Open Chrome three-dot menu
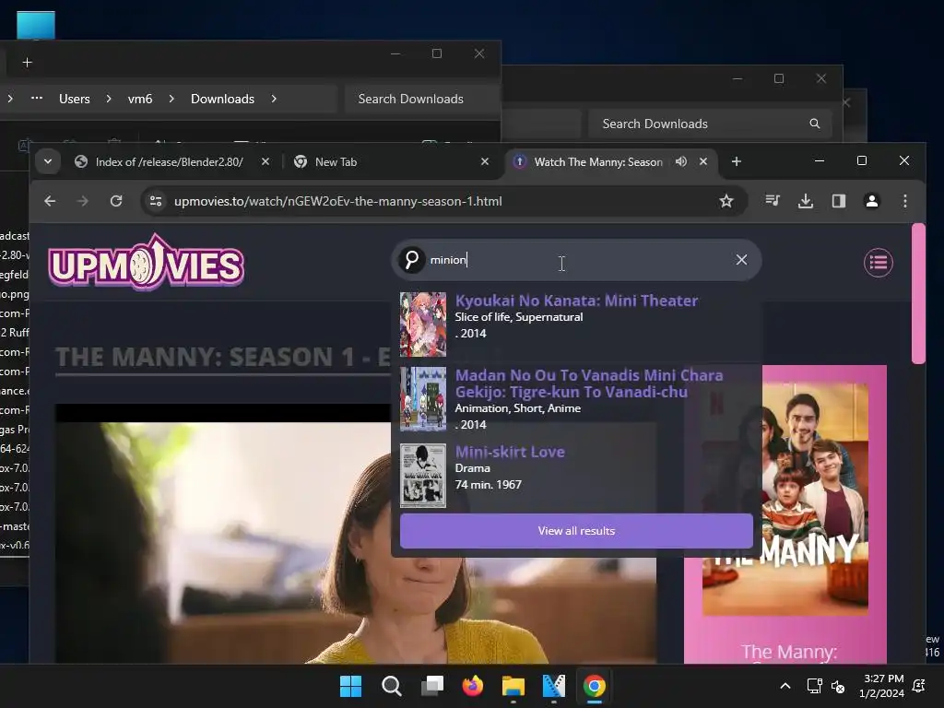 coord(905,201)
